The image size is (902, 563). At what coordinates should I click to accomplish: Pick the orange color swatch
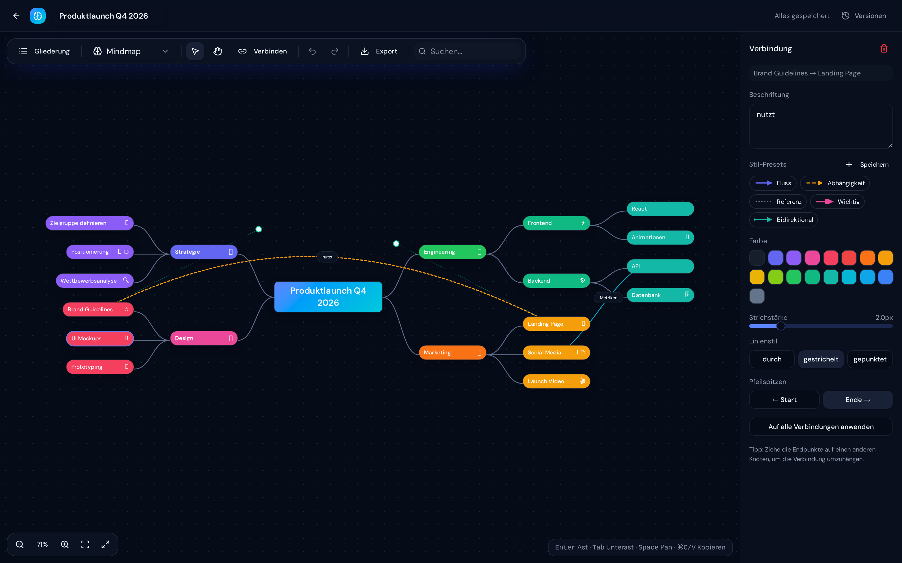[867, 258]
